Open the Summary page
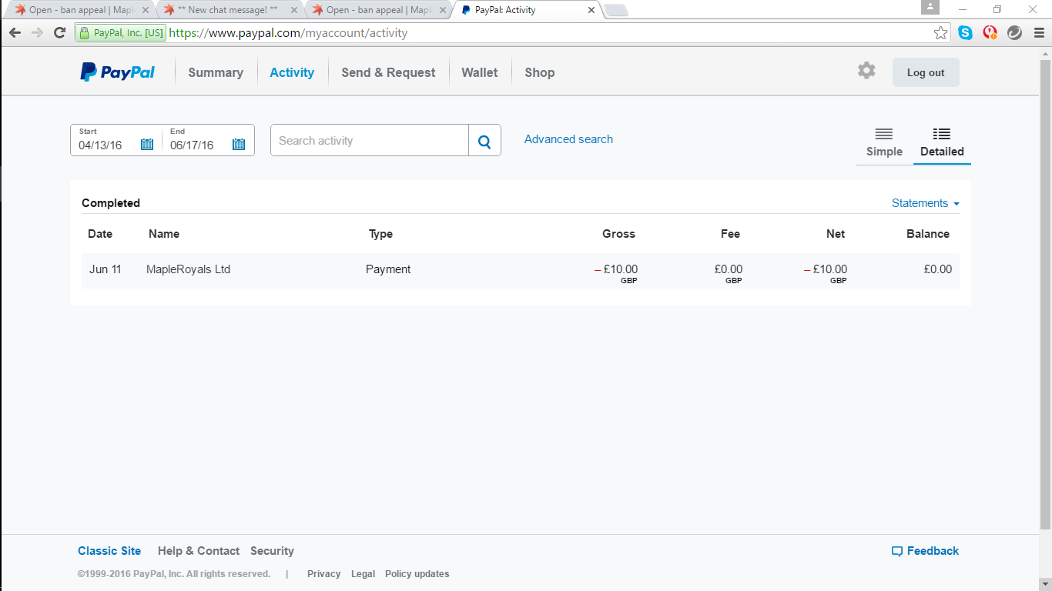The width and height of the screenshot is (1052, 591). 216,72
